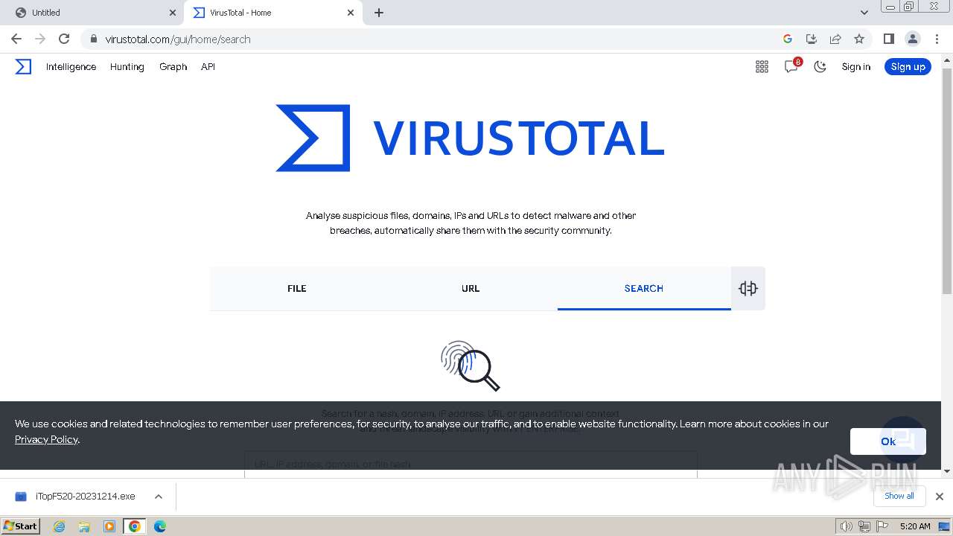Open a new browser tab
The image size is (953, 536).
379,13
